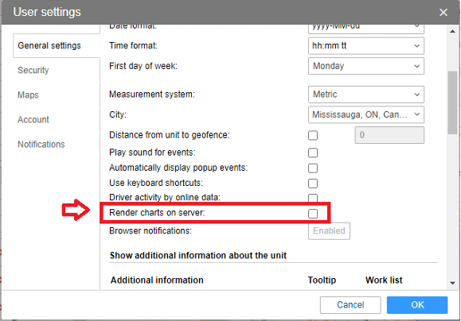Image resolution: width=461 pixels, height=321 pixels.
Task: Open the Measurement system dropdown
Action: 366,95
